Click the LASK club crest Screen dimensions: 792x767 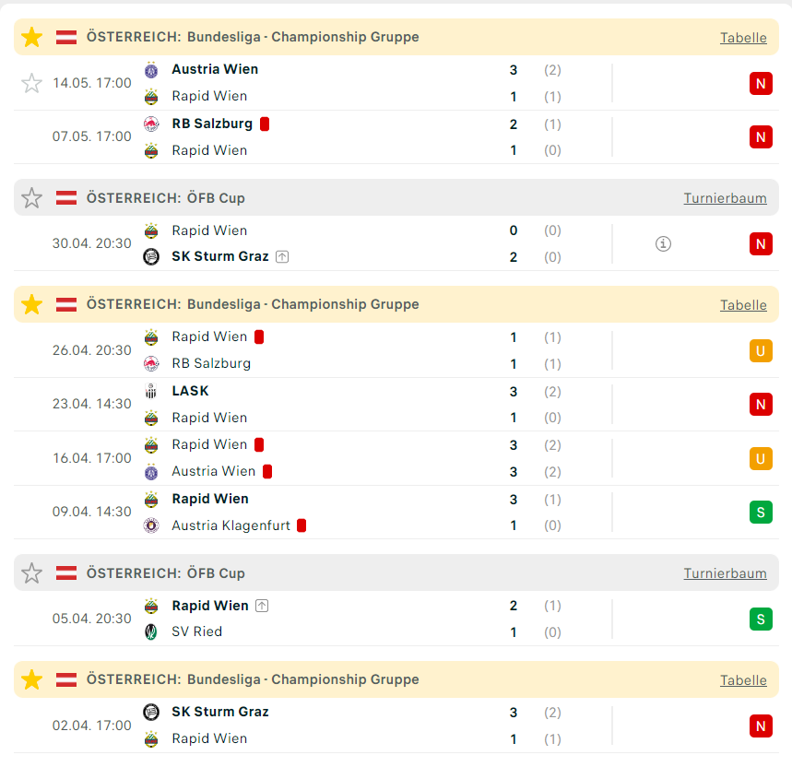point(151,391)
